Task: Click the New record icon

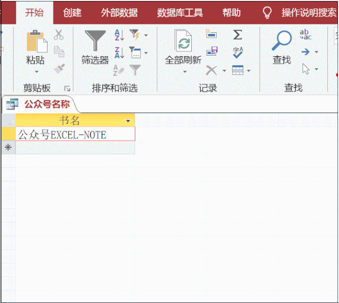Action: point(211,34)
